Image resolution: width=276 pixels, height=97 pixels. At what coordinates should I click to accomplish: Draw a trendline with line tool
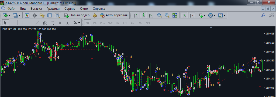tap(37, 23)
